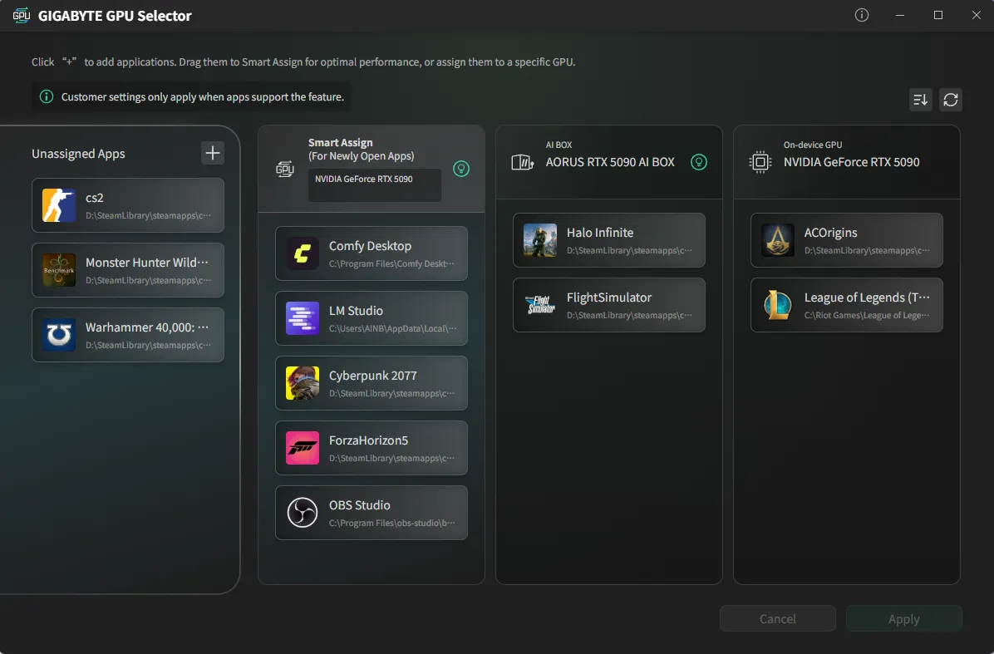This screenshot has height=654, width=994.
Task: Toggle the AORUS AI BOX lightbulb indicator
Action: click(x=699, y=162)
